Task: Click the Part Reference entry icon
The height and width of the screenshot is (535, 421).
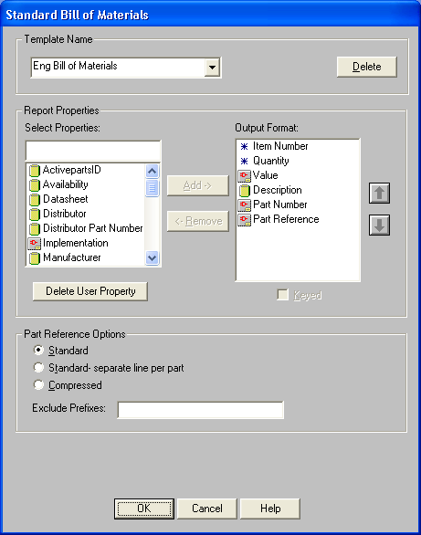Action: click(x=244, y=220)
